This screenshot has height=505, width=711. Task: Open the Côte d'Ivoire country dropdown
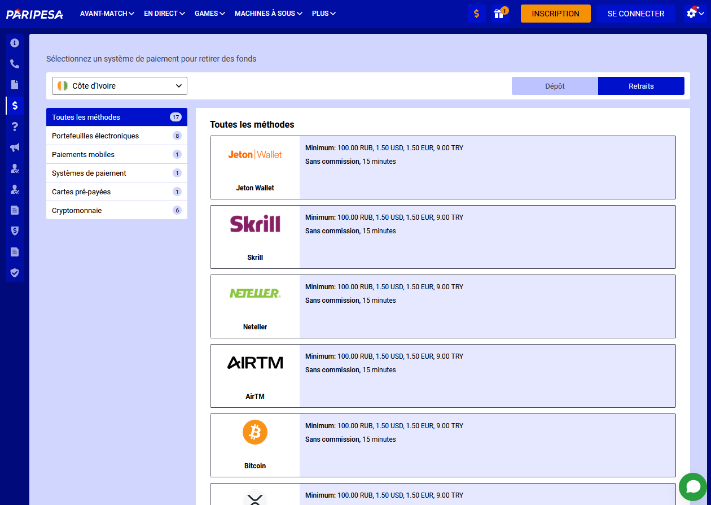coord(120,86)
